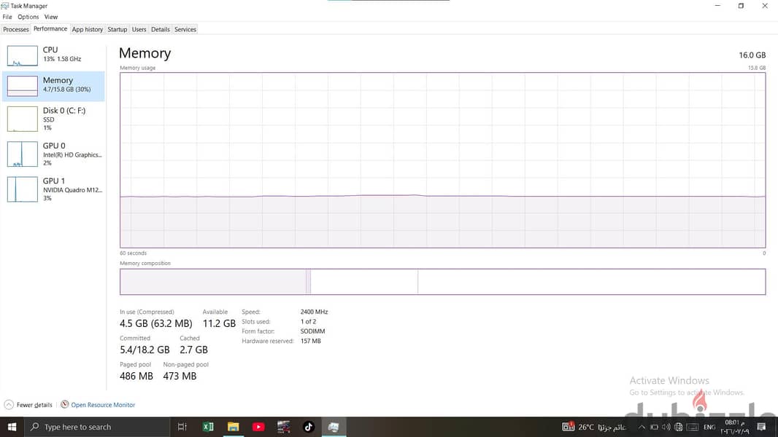
Task: Open File Explorer from the taskbar
Action: pos(234,427)
